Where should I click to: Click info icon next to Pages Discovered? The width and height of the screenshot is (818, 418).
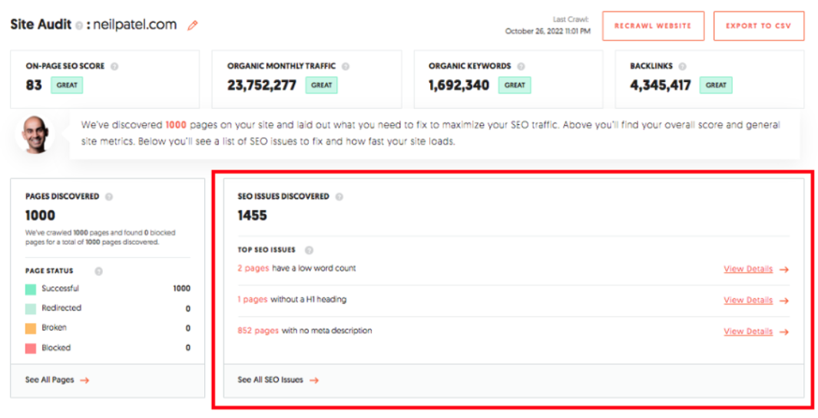tap(109, 196)
